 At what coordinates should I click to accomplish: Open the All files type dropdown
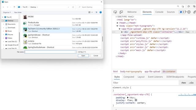point(89,52)
